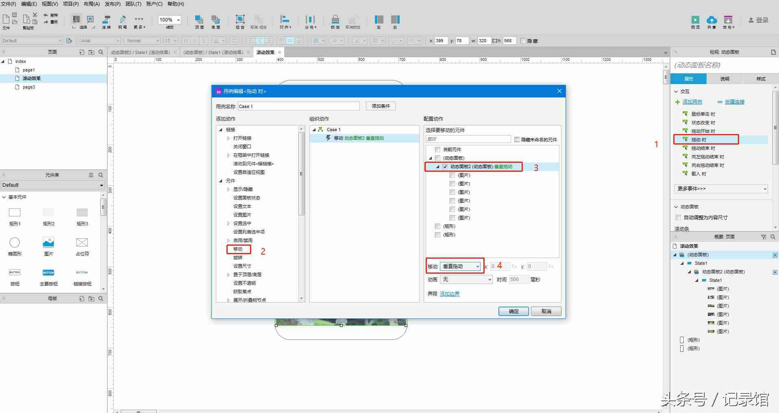Select the Pen (钢笔) tool icon
The height and width of the screenshot is (413, 779).
coord(122,19)
